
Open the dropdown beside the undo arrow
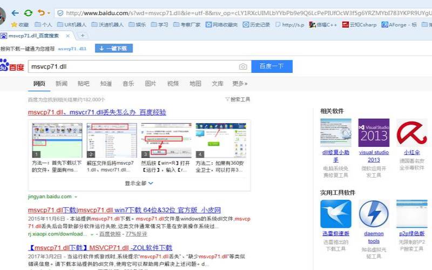(x=49, y=13)
